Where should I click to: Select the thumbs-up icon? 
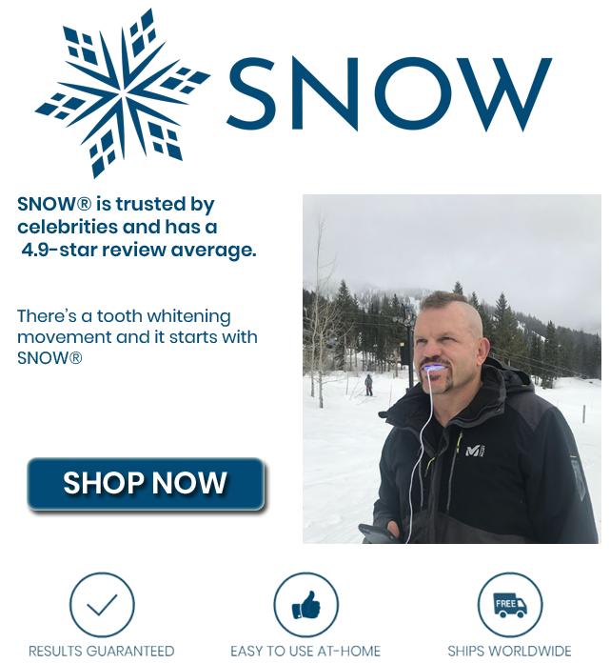[x=305, y=604]
